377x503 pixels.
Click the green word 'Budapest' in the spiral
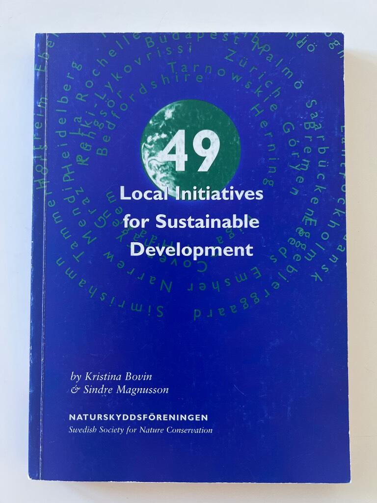[x=192, y=39]
